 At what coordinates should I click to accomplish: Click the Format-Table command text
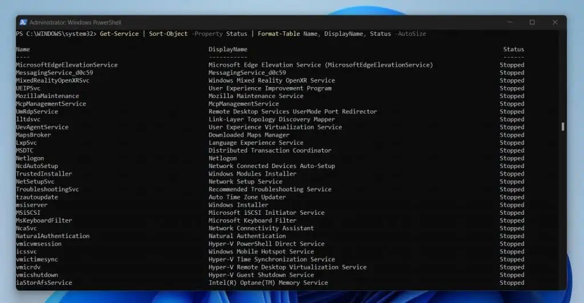pyautogui.click(x=278, y=34)
